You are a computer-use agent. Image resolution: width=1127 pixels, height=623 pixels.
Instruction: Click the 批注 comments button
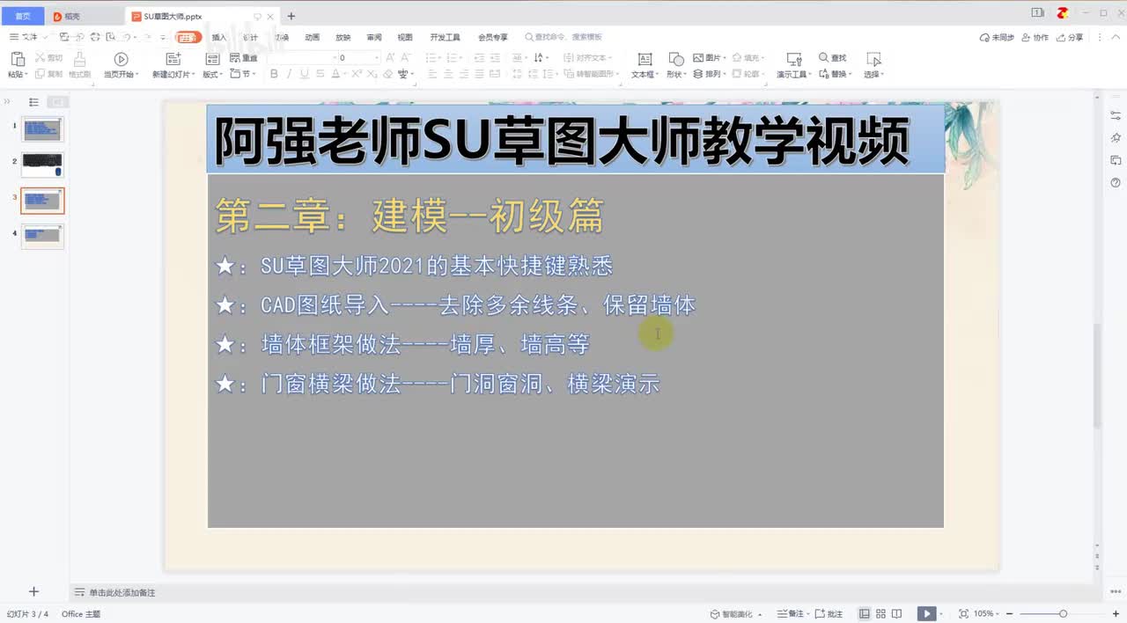point(829,613)
